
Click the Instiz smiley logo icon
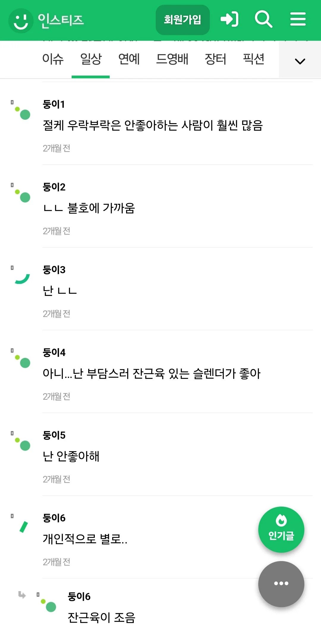coord(21,21)
